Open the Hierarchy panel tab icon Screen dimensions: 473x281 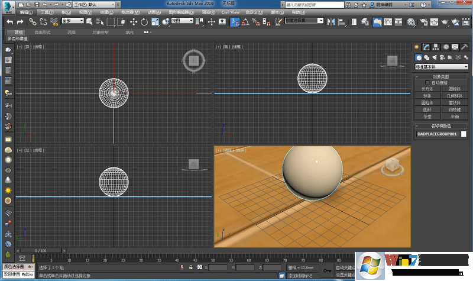click(x=435, y=47)
